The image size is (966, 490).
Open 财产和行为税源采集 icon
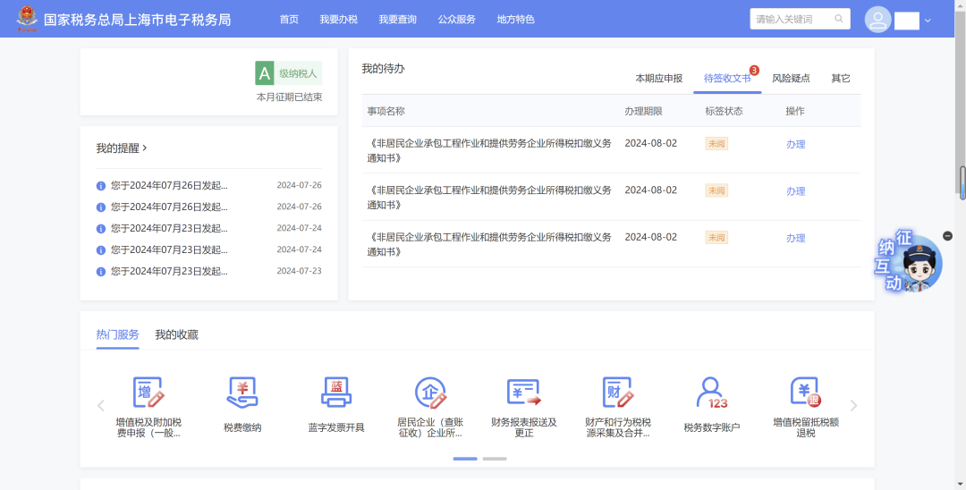(x=618, y=393)
